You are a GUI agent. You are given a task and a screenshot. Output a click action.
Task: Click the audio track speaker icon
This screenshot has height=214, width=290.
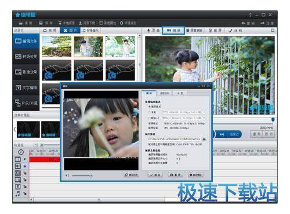click(18, 166)
